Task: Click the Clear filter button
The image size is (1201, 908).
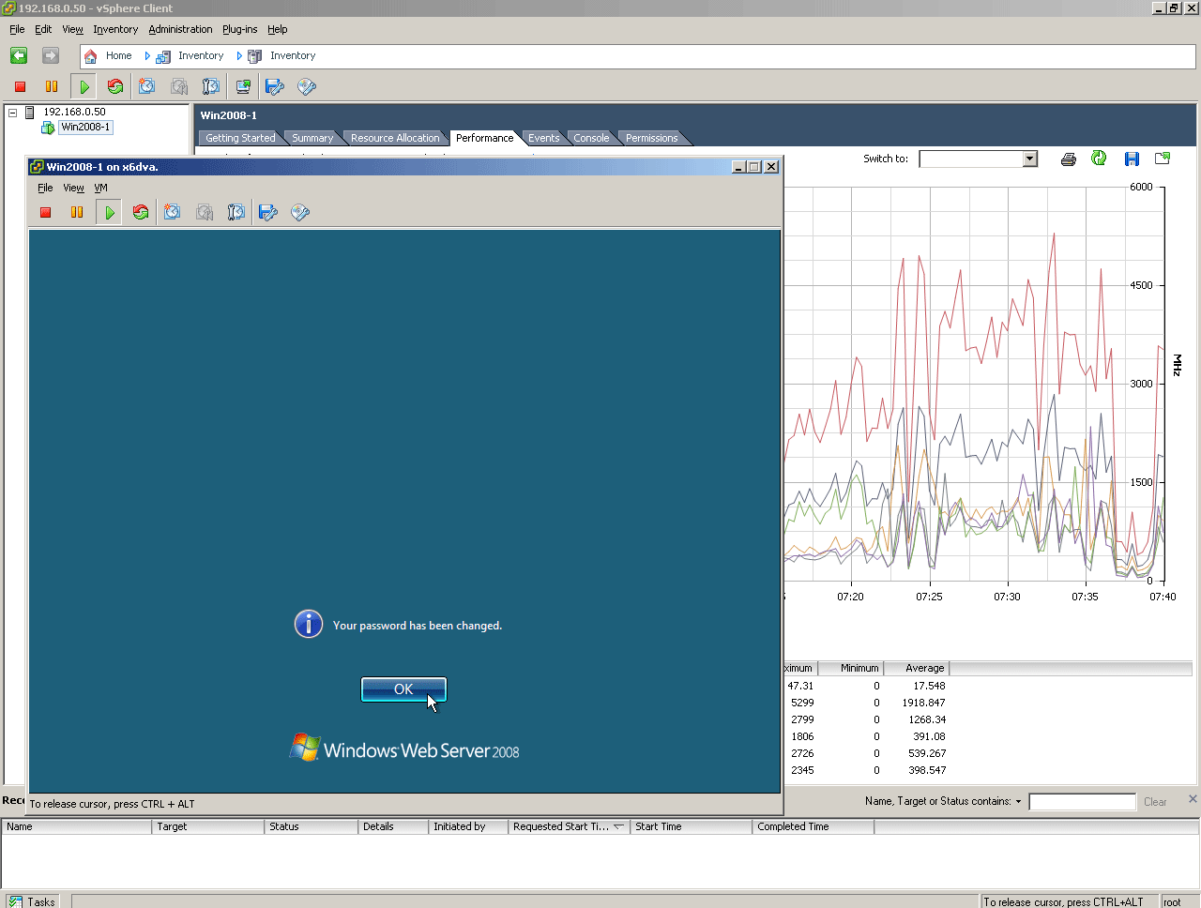Action: [x=1155, y=802]
